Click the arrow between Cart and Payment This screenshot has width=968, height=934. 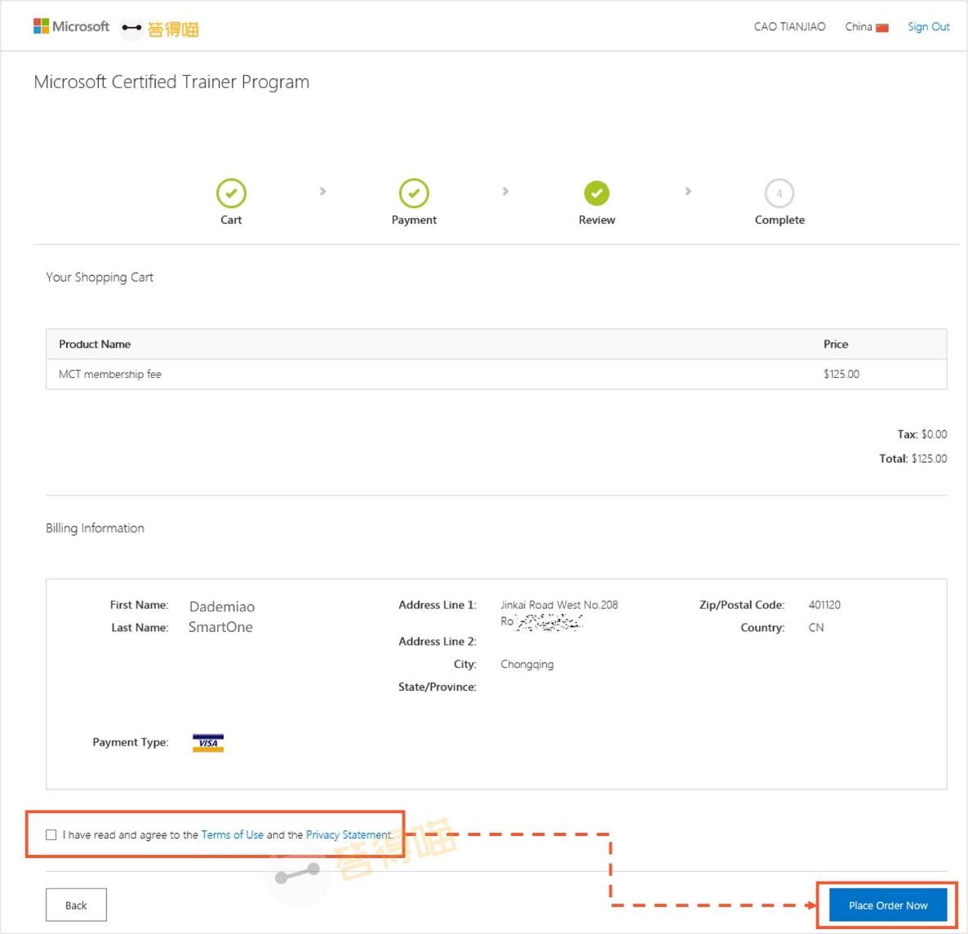tap(322, 191)
